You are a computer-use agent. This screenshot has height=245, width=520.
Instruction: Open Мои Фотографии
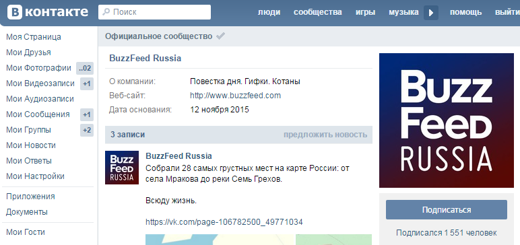pyautogui.click(x=38, y=68)
